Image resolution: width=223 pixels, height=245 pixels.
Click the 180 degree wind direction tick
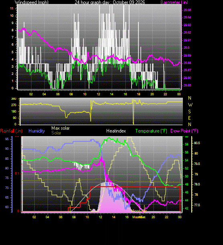(14, 111)
